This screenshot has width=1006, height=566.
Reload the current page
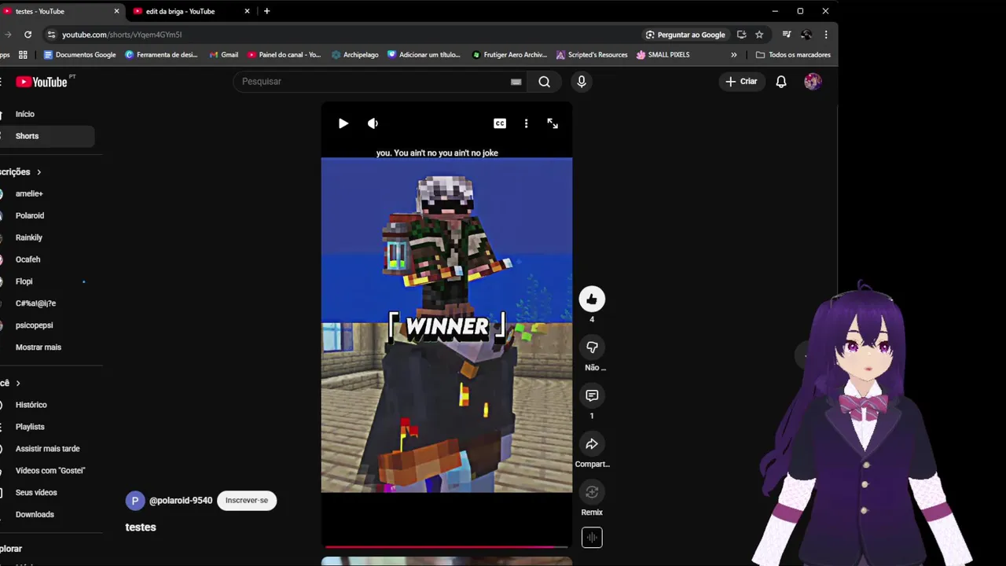(x=28, y=35)
